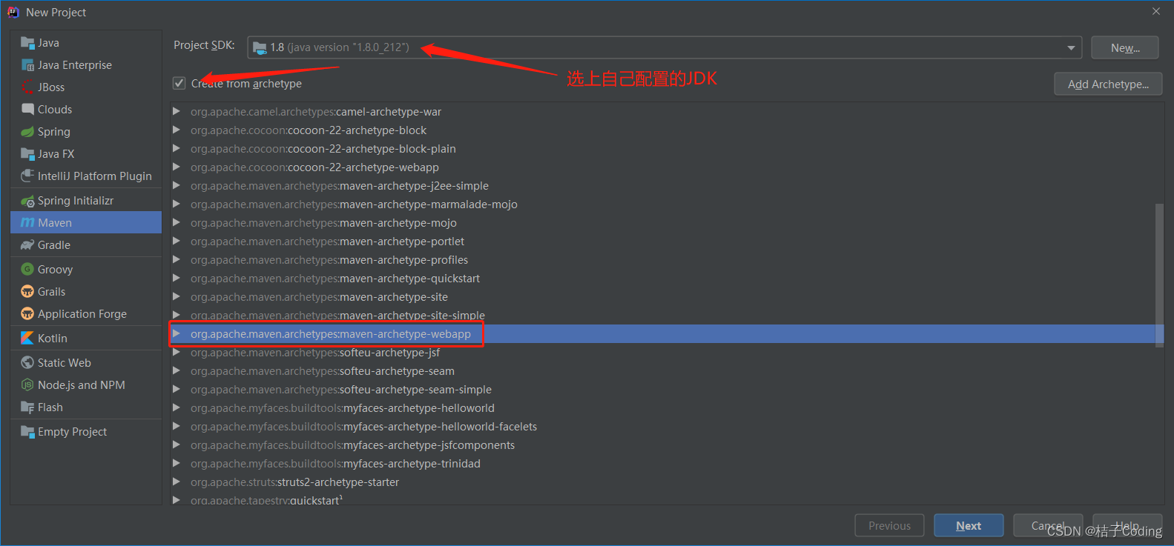The width and height of the screenshot is (1174, 546).
Task: Click the Java Enterprise icon in sidebar
Action: point(27,65)
